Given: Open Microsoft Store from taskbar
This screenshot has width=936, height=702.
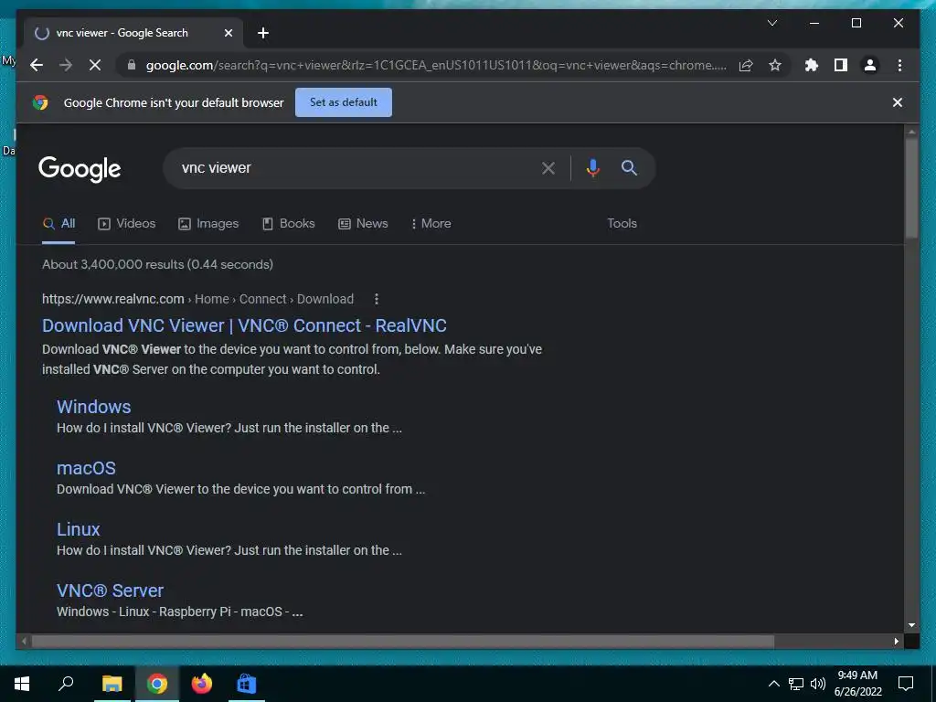Looking at the screenshot, I should tap(246, 684).
